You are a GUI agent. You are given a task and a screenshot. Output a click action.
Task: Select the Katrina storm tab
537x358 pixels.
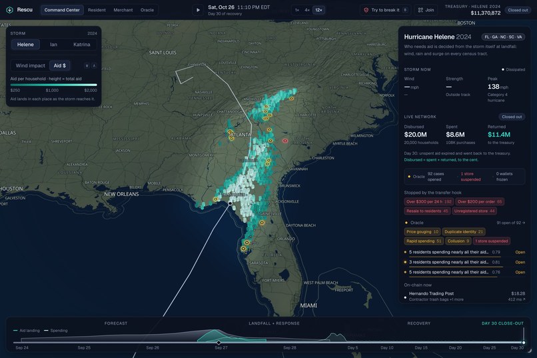click(x=81, y=45)
